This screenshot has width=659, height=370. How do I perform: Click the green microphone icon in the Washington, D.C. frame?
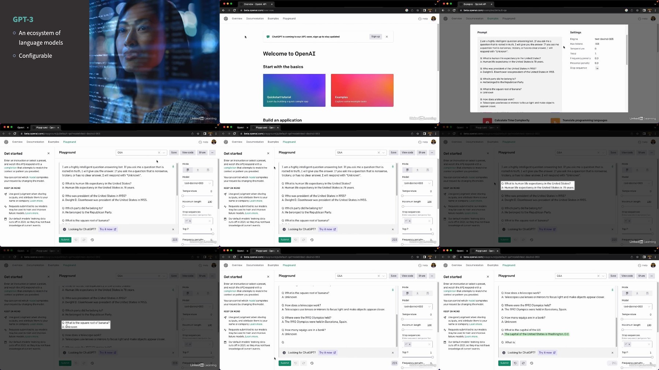pos(612,290)
